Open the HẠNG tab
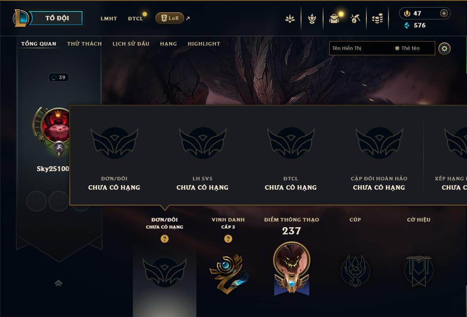The width and height of the screenshot is (467, 317). (x=168, y=43)
